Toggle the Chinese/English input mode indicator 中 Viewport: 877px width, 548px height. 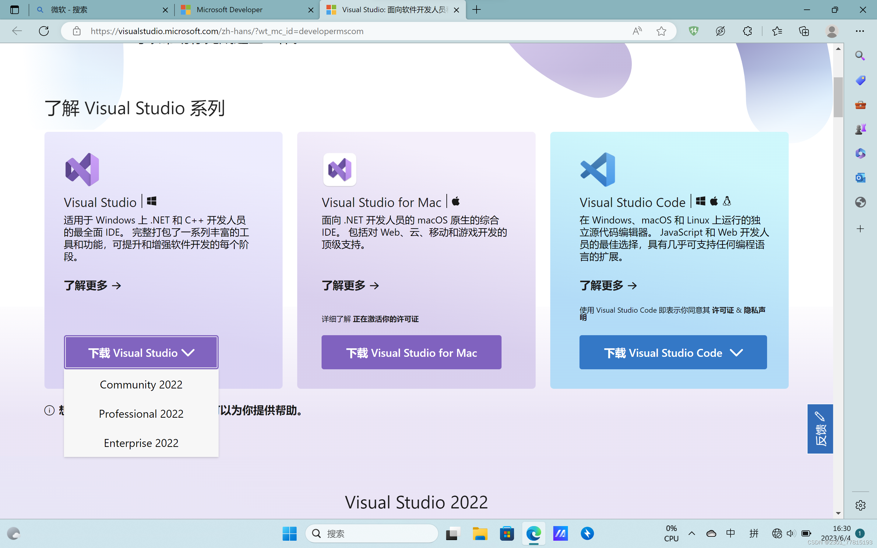(x=731, y=533)
